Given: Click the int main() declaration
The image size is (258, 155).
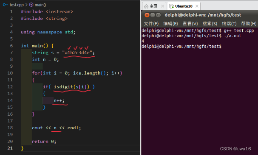Looking at the screenshot, I should pos(37,46).
